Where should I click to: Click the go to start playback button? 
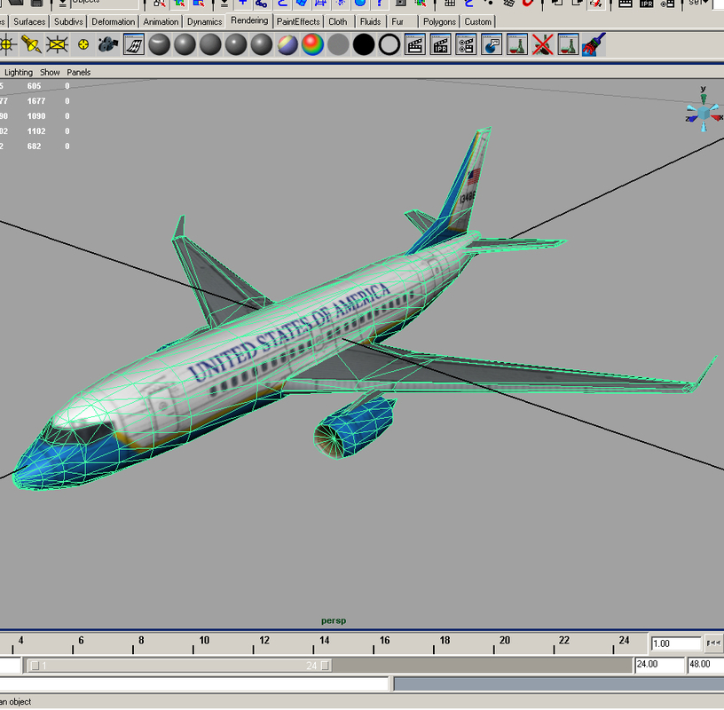[713, 643]
